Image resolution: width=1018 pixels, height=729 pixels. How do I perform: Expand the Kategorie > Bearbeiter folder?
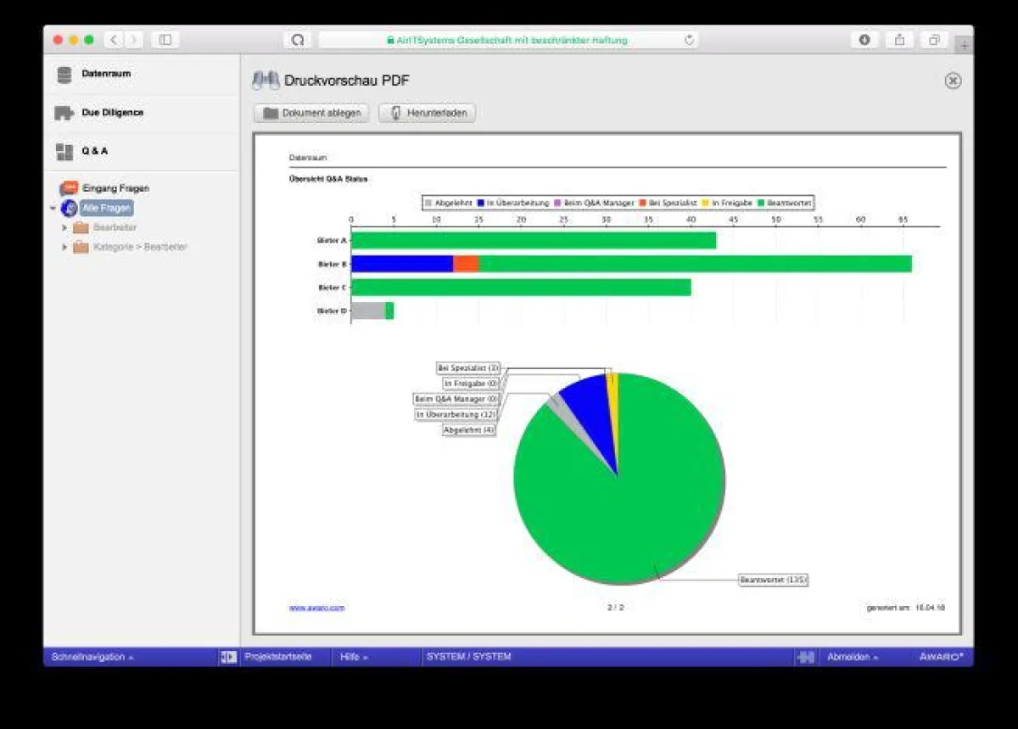click(64, 247)
